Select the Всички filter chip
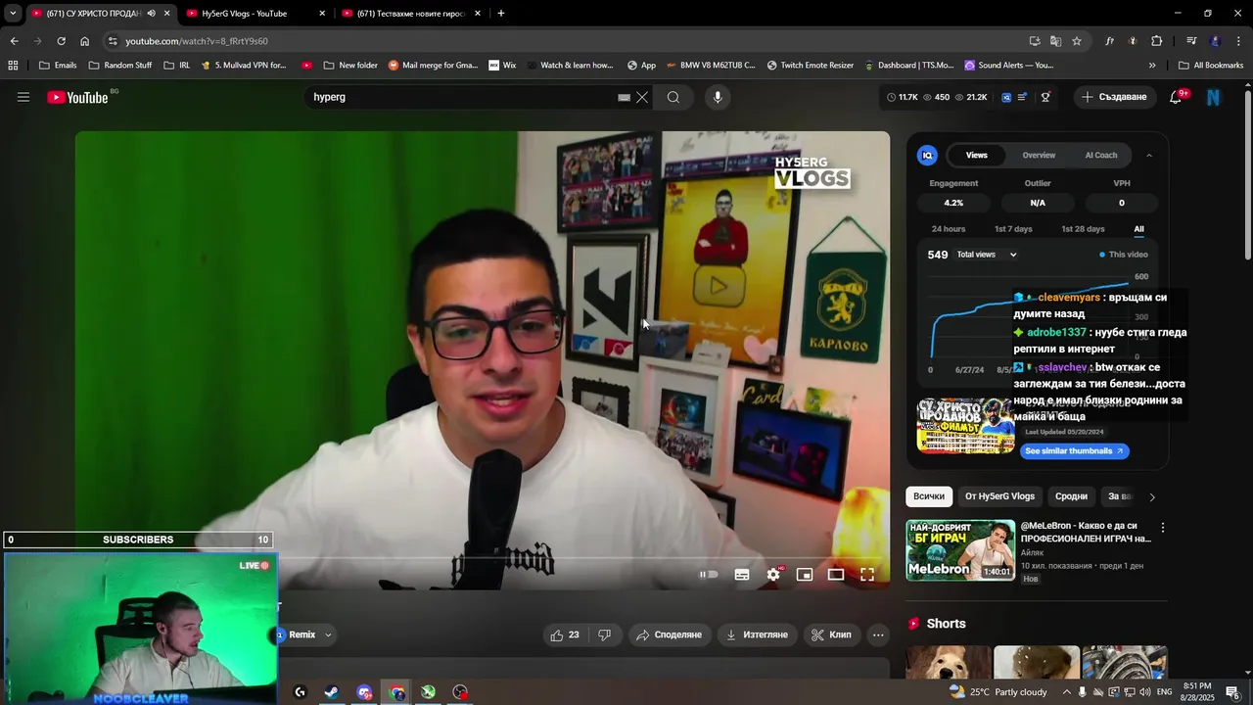The image size is (1253, 705). point(929,496)
